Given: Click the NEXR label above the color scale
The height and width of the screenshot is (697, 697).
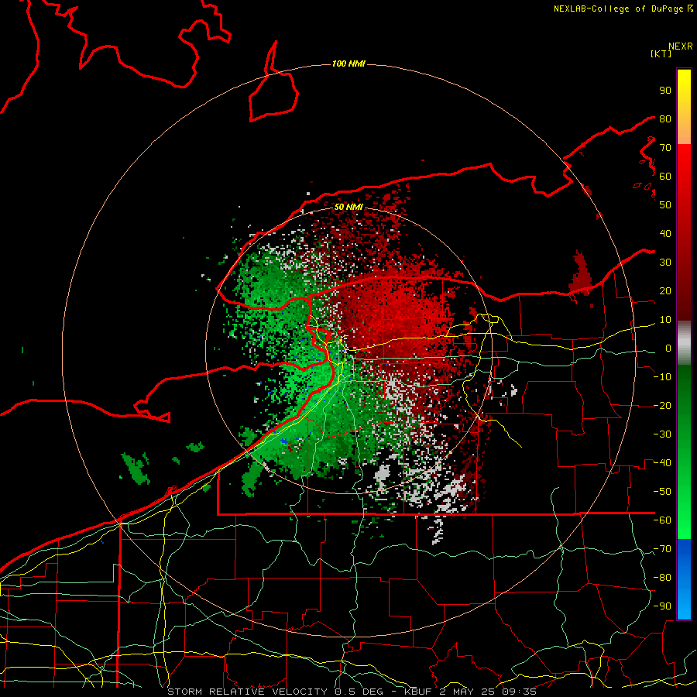Looking at the screenshot, I should [x=681, y=46].
